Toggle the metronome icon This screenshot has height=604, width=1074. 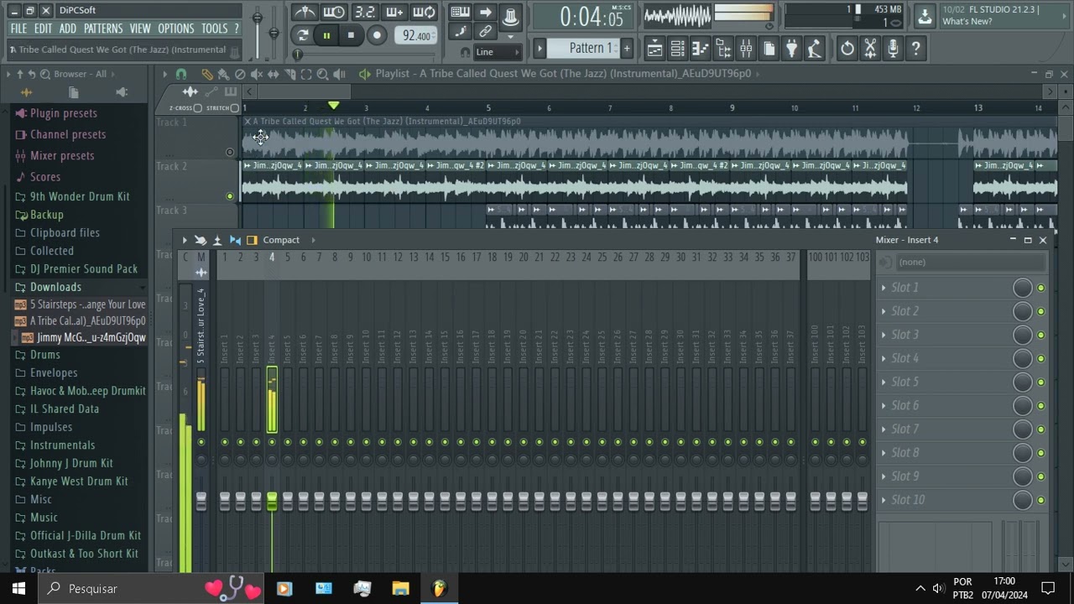pyautogui.click(x=304, y=12)
